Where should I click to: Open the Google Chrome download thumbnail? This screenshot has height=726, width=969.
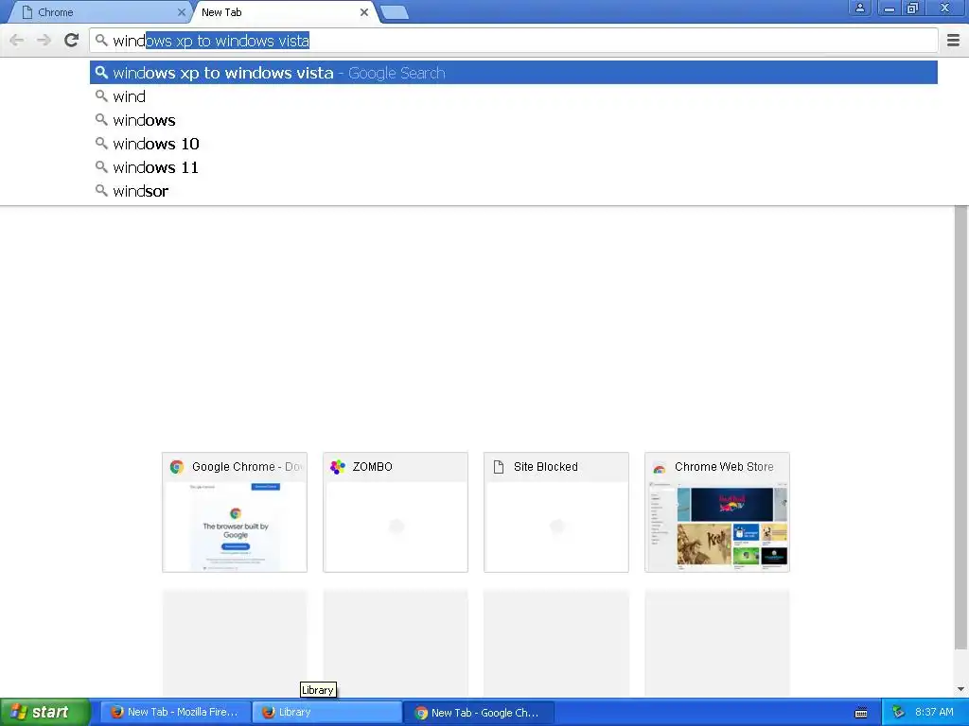pos(235,512)
